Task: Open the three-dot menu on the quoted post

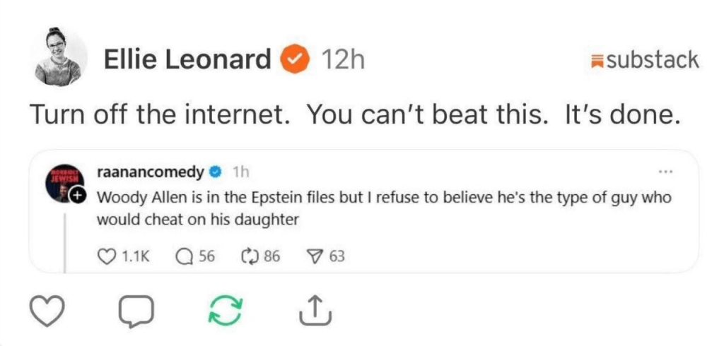Action: point(664,171)
